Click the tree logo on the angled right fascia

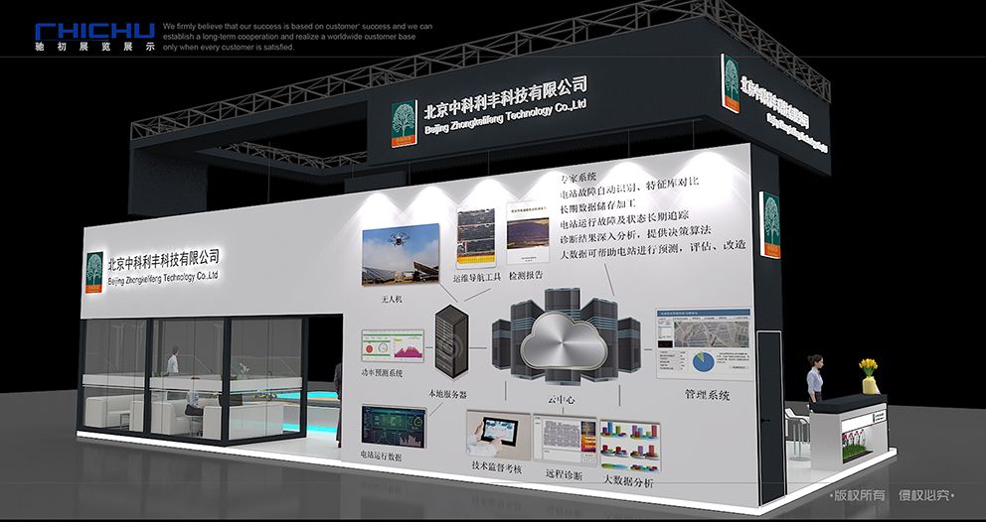coord(731,83)
